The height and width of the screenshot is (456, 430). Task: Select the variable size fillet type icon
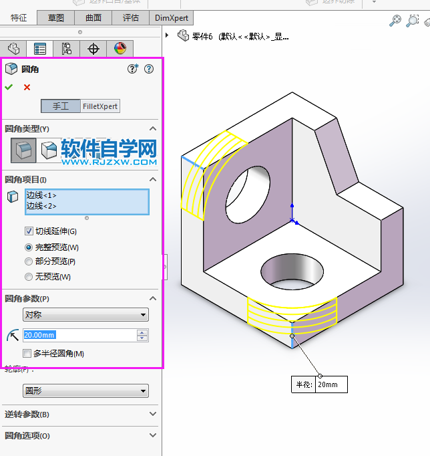49,150
